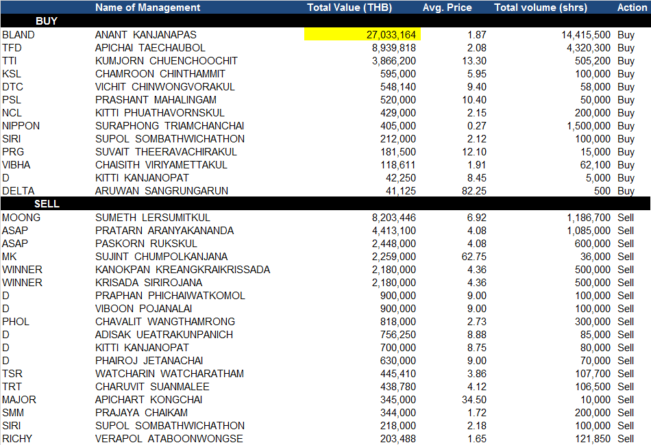
Task: Select the RICHY ticker cell
Action: coord(17,438)
